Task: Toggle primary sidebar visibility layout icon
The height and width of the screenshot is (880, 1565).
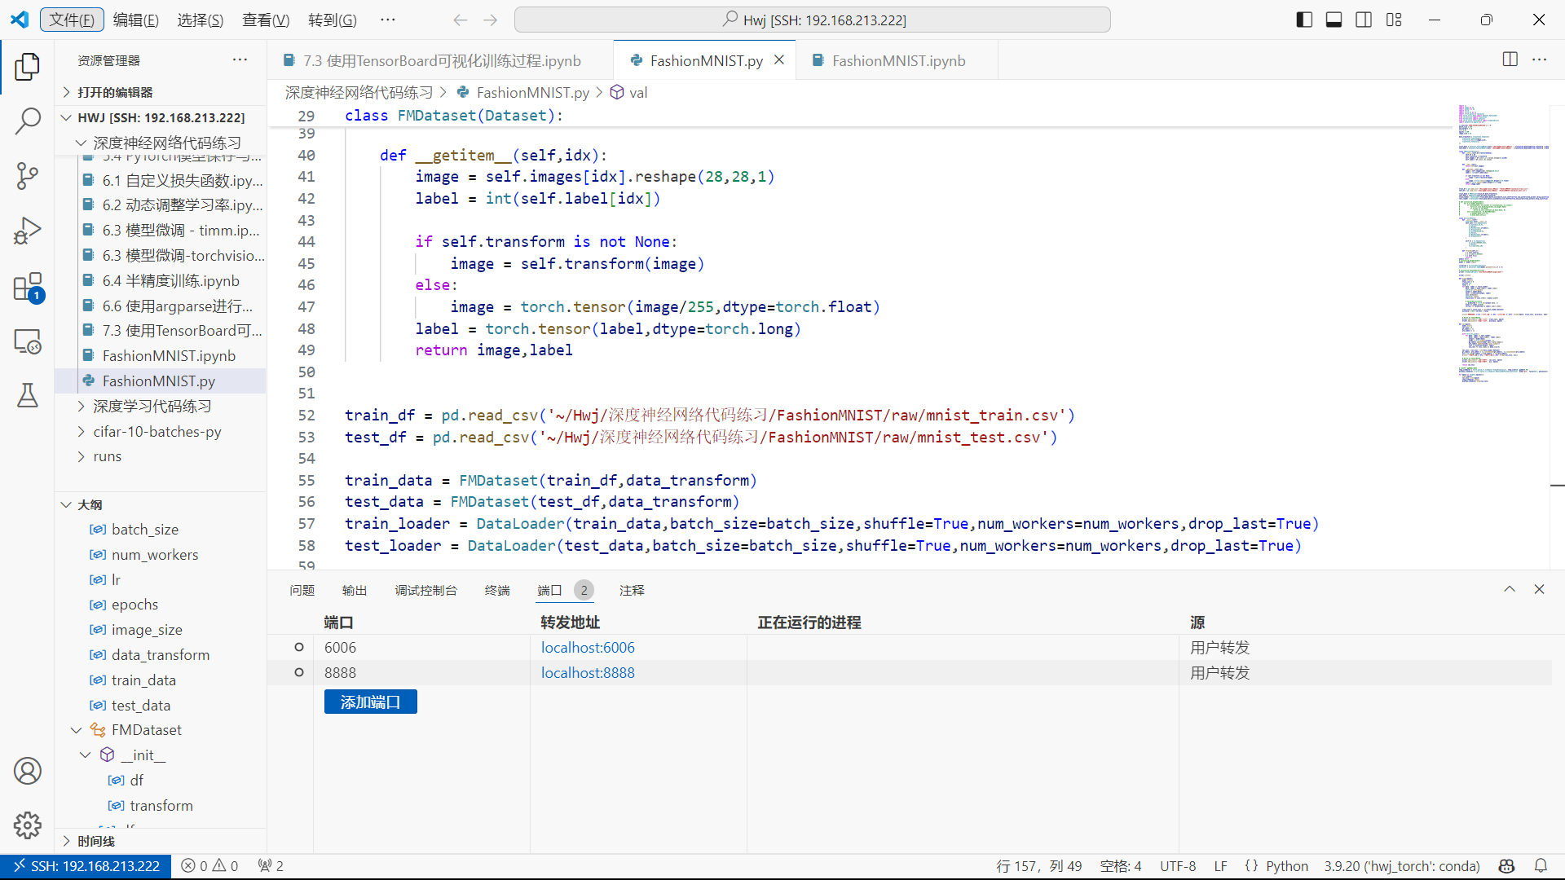Action: (x=1304, y=20)
